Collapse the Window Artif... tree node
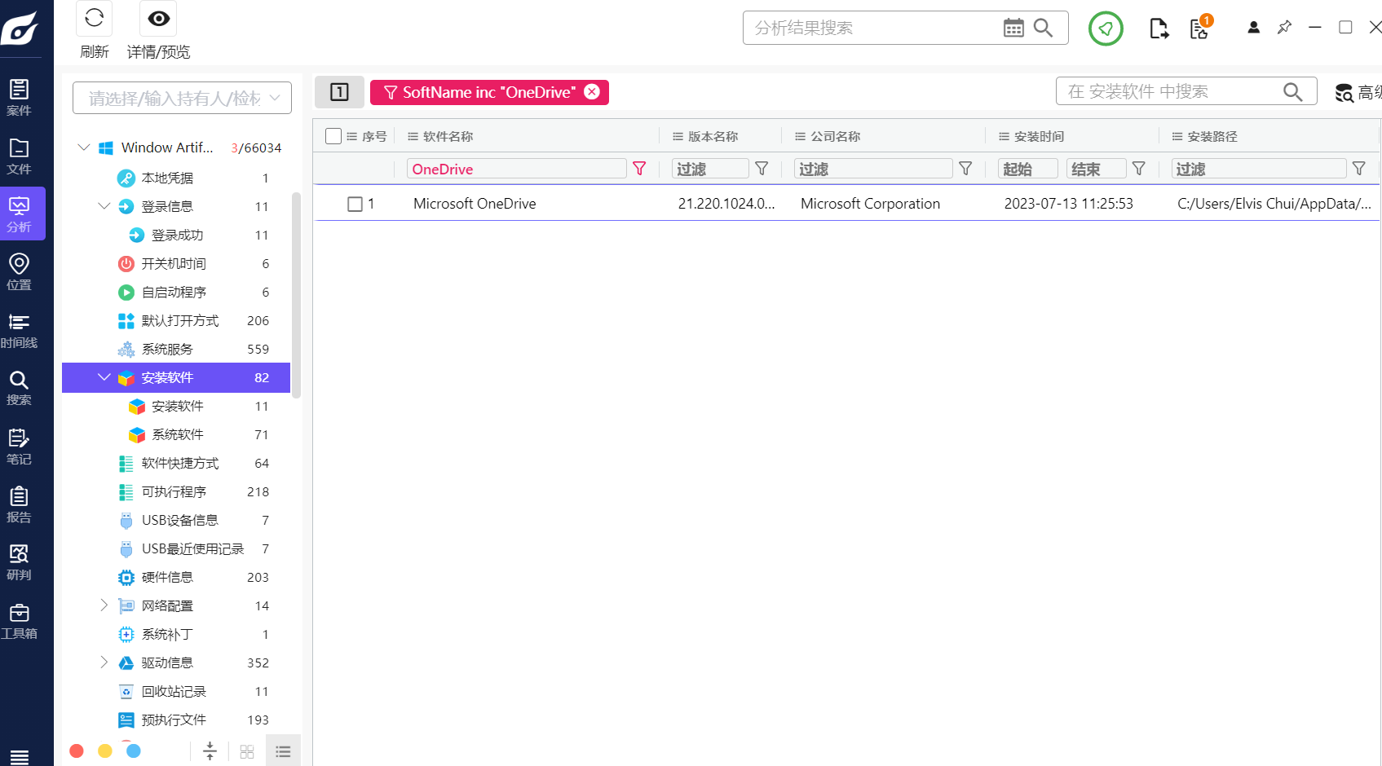Image resolution: width=1382 pixels, height=766 pixels. [x=83, y=147]
